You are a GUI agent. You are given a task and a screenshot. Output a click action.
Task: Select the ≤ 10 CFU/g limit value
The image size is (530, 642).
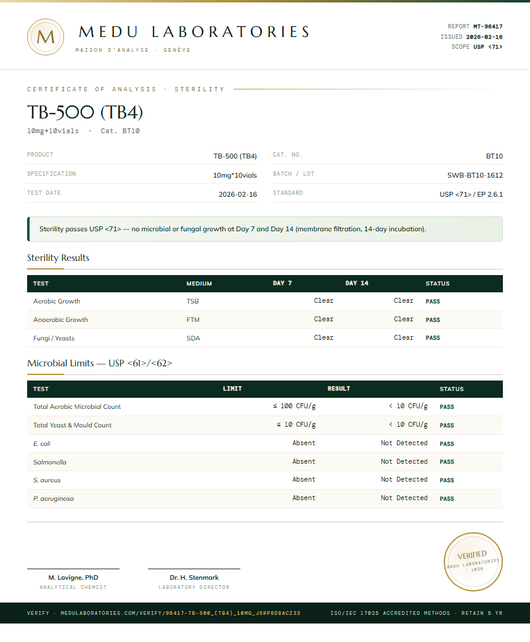(x=296, y=424)
